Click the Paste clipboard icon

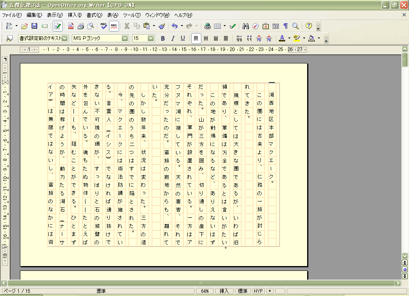tap(147, 26)
